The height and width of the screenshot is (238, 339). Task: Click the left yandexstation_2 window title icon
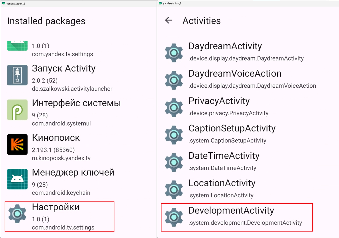point(3,3)
